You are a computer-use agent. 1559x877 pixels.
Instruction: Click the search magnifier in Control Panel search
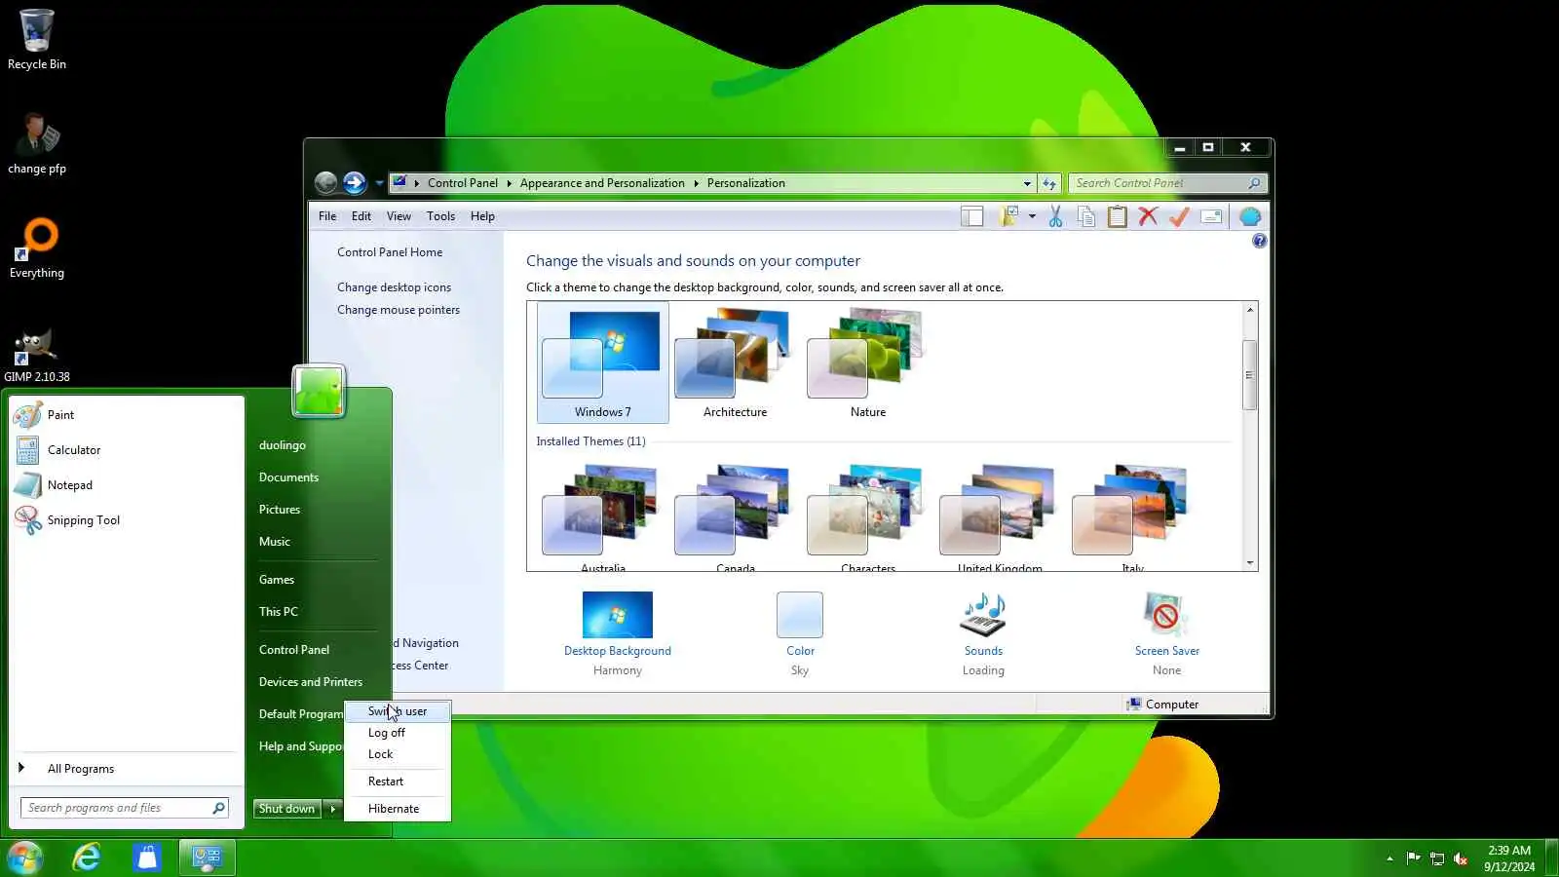pos(1254,183)
